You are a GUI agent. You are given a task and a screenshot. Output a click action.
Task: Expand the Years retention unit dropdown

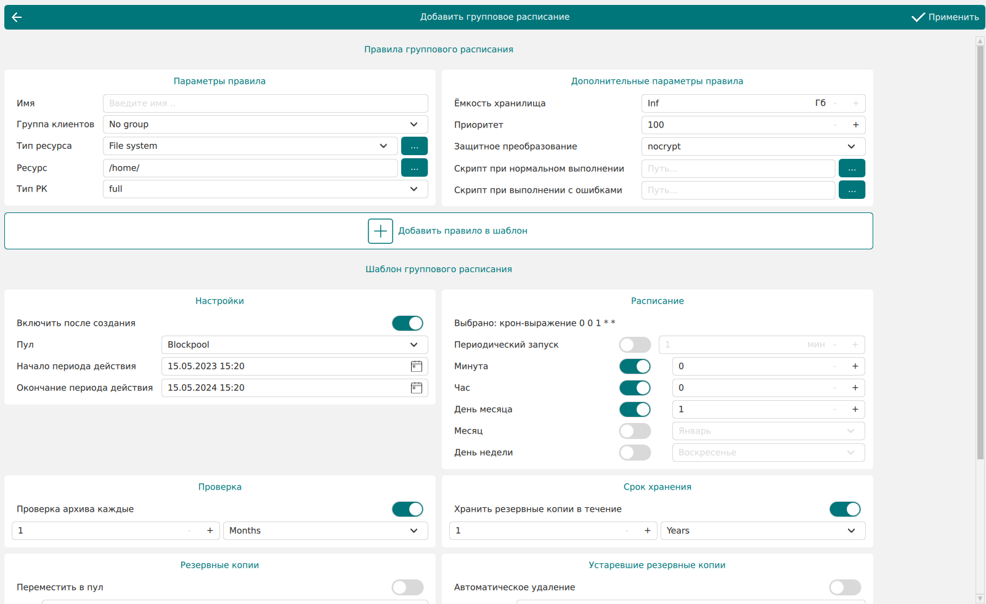(762, 531)
